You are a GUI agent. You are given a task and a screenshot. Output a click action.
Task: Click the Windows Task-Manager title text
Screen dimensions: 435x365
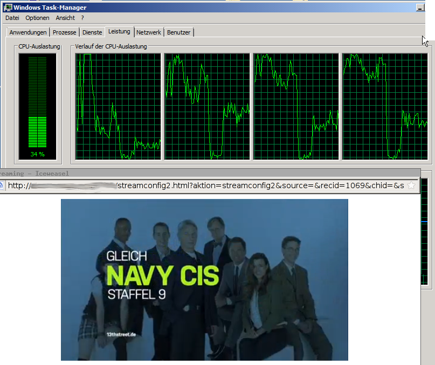[50, 8]
